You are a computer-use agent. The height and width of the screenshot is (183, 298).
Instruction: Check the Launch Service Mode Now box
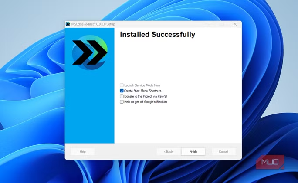[x=122, y=85]
